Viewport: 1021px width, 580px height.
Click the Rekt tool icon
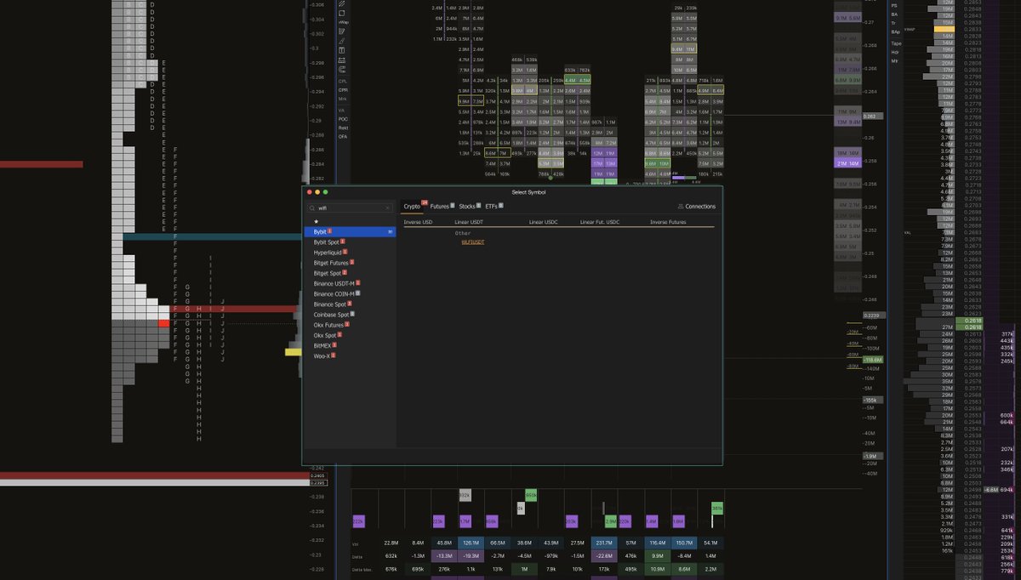click(x=345, y=128)
